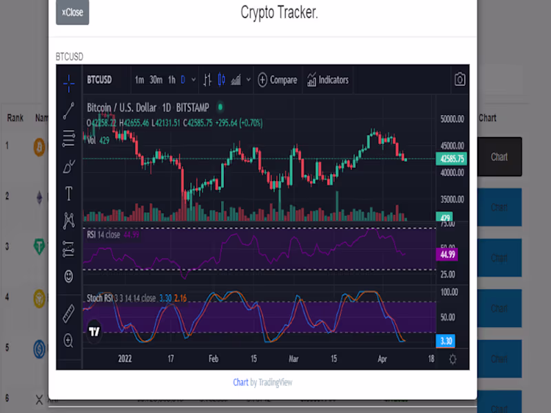The height and width of the screenshot is (413, 551).
Task: Select the brush drawing tool
Action: pos(68,165)
